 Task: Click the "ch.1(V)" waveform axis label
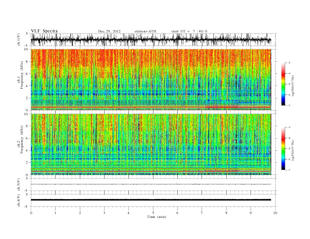click(19, 40)
